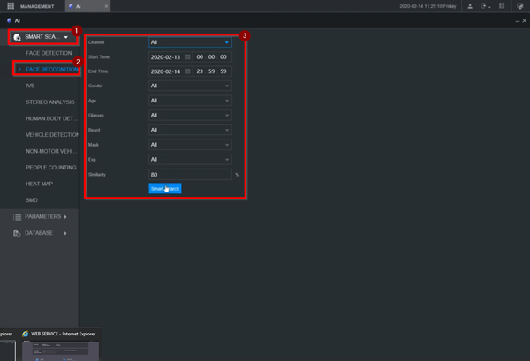This screenshot has height=361, width=530.
Task: Open the End Time calendar icon
Action: tap(188, 71)
